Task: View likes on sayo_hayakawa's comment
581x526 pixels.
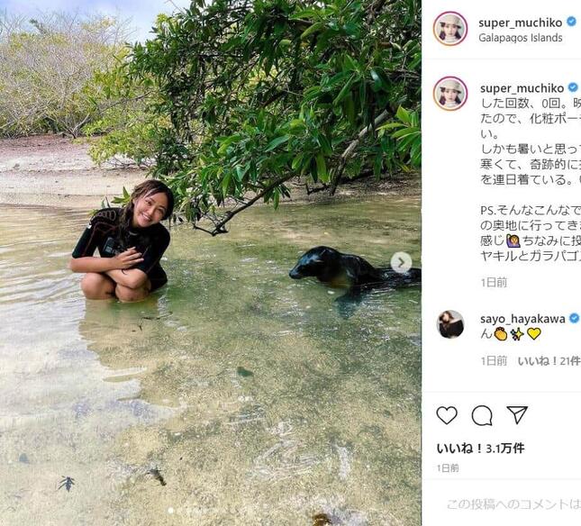Action: pos(549,360)
